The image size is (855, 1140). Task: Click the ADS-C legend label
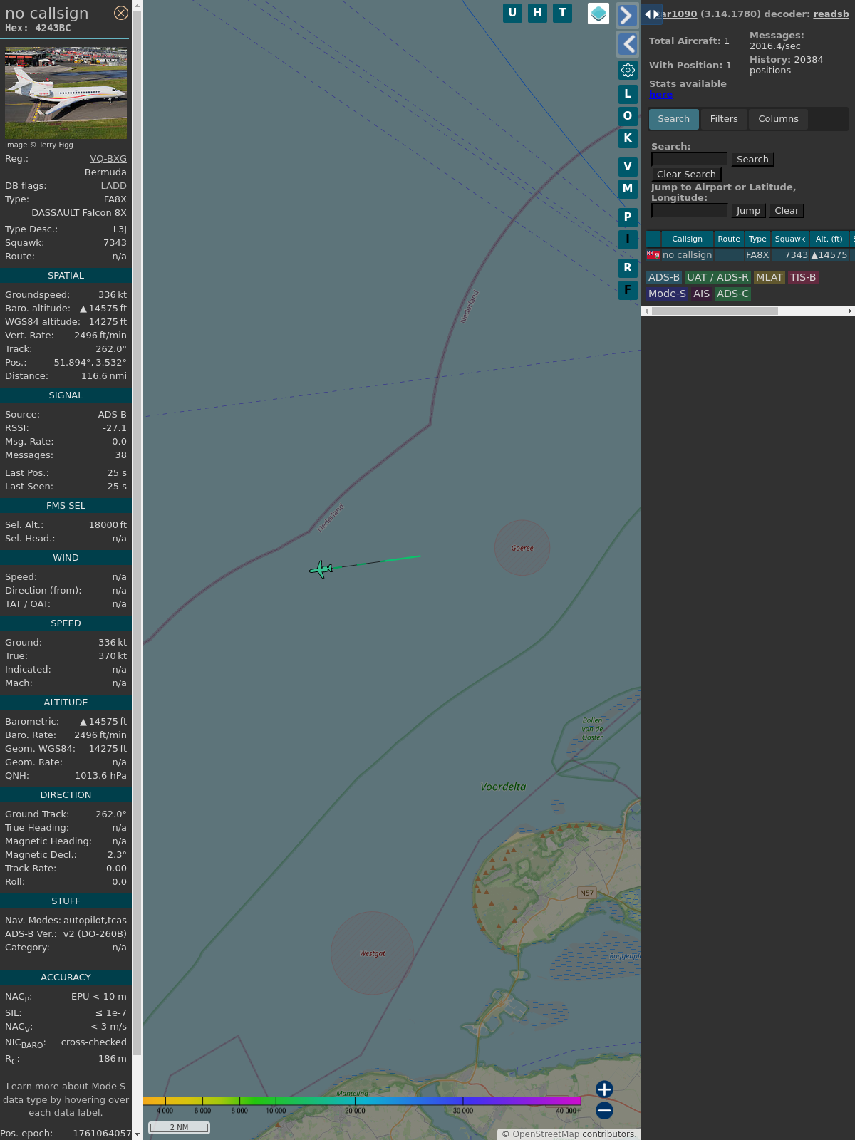click(x=733, y=294)
